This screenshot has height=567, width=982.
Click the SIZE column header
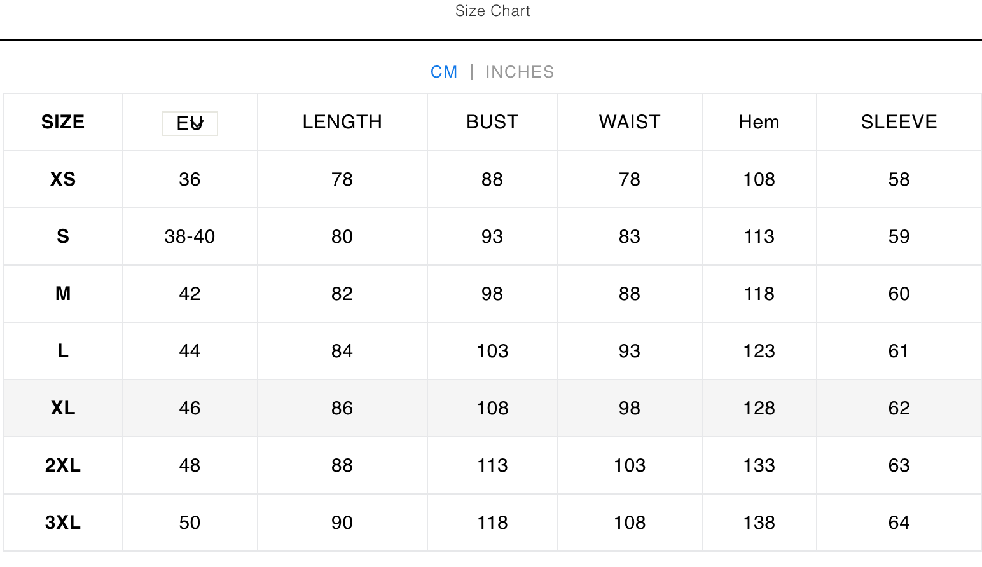coord(63,122)
